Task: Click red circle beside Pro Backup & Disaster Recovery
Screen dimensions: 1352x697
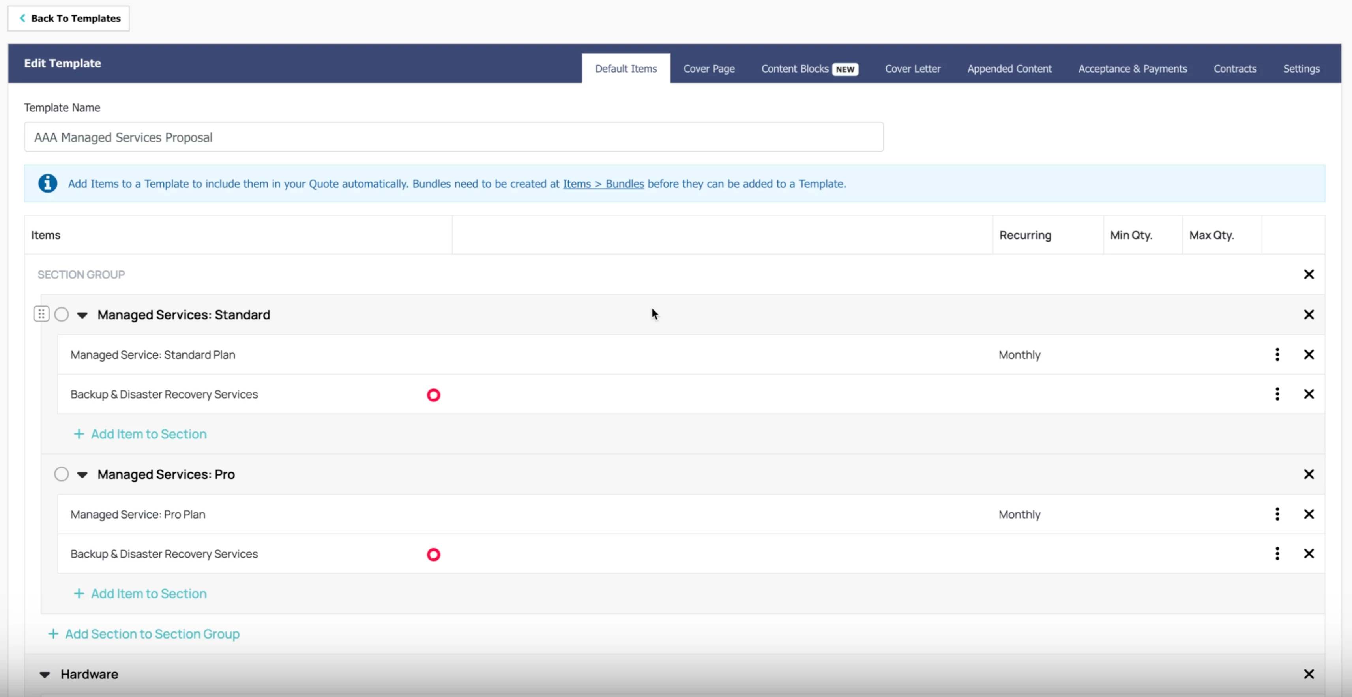Action: pos(433,554)
